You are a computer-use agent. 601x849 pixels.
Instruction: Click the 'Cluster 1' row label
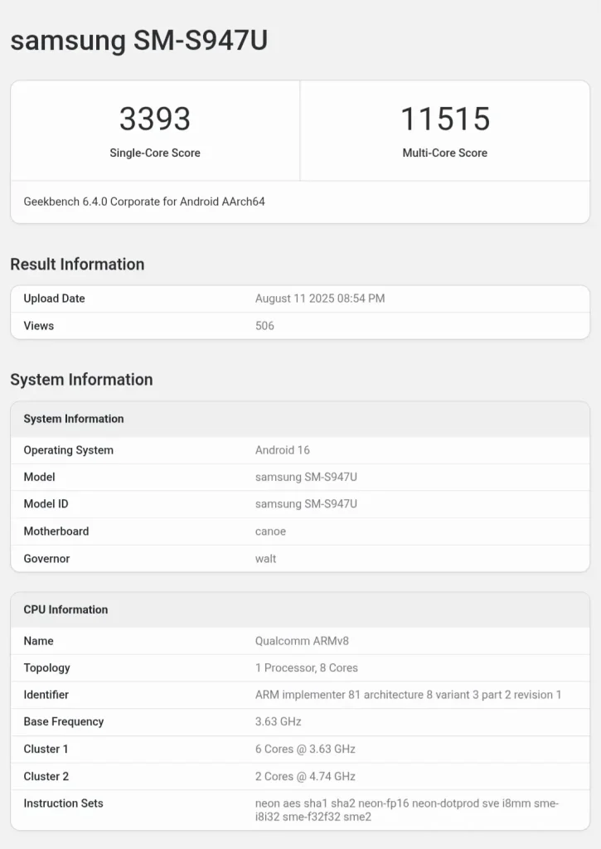(46, 749)
